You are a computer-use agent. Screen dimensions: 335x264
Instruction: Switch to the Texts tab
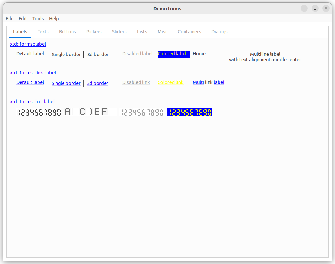43,32
